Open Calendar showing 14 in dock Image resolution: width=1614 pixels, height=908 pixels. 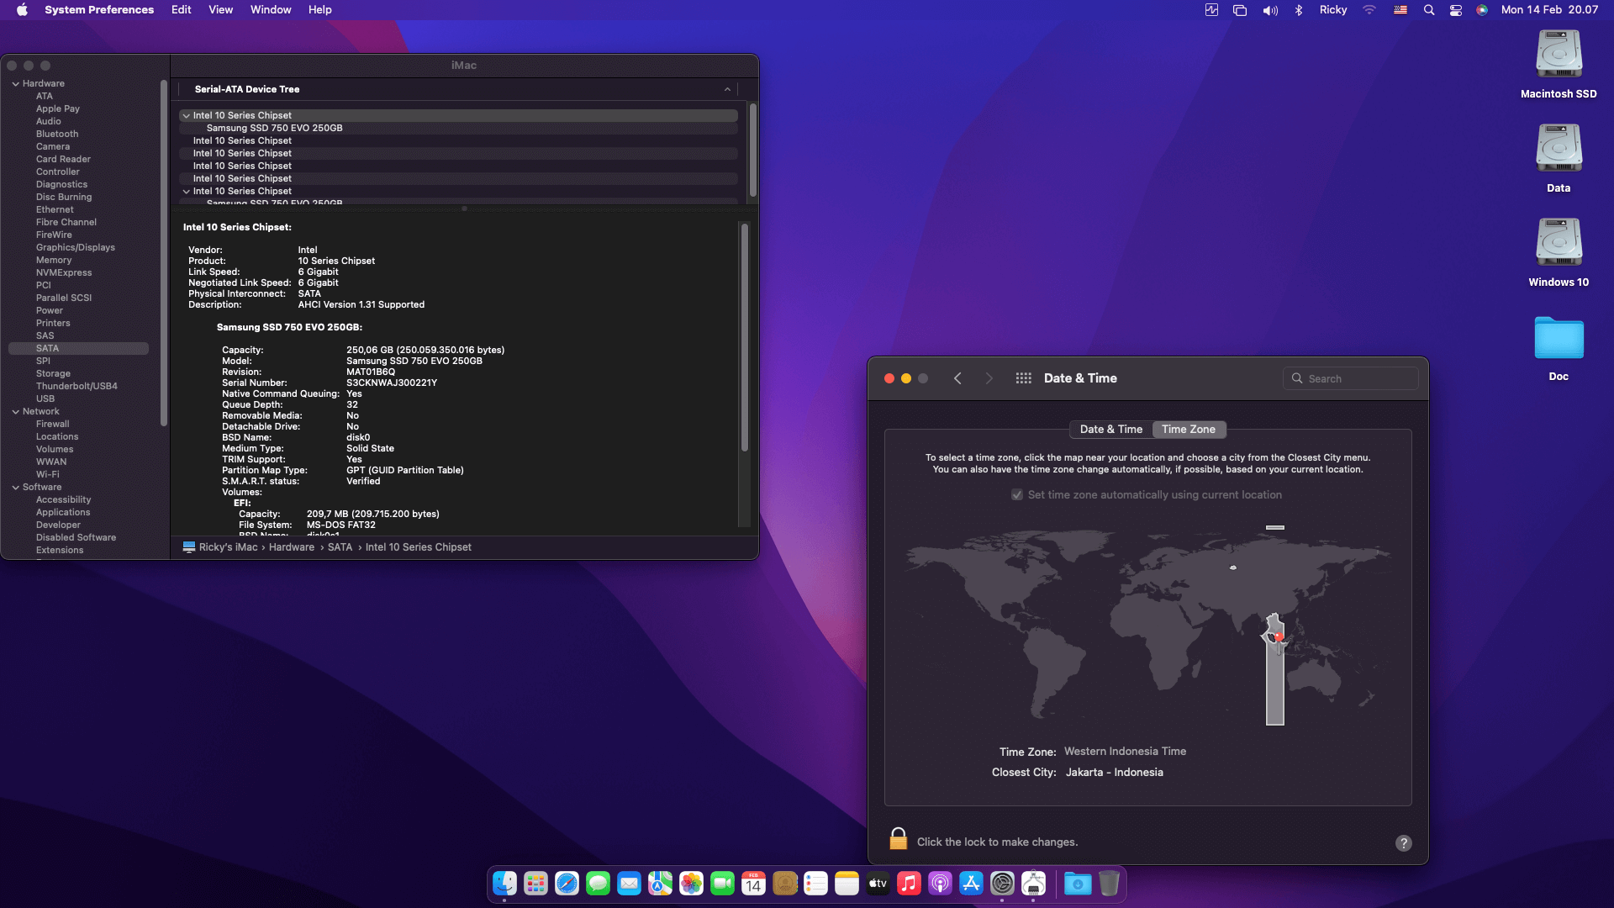pos(753,884)
